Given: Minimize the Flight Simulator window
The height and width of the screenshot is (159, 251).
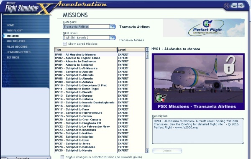Looking at the screenshot, I should (234, 6).
